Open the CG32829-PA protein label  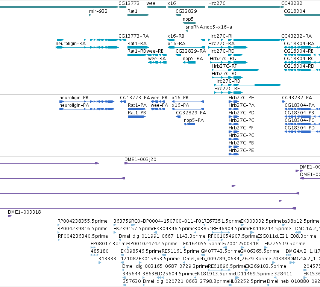coord(191,113)
